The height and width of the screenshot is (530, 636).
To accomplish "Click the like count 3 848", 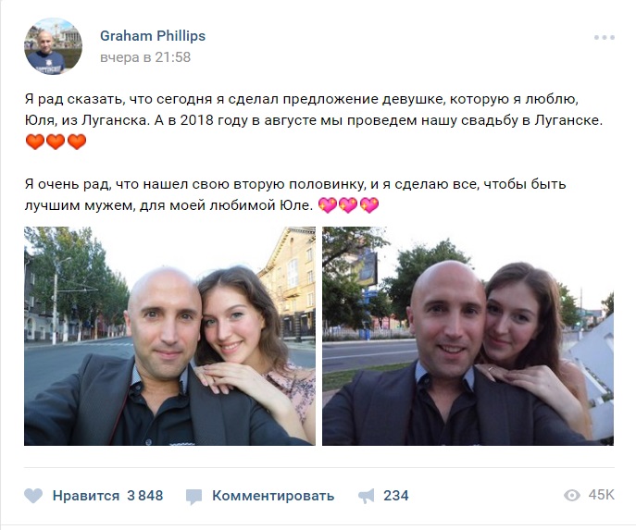I will (145, 496).
